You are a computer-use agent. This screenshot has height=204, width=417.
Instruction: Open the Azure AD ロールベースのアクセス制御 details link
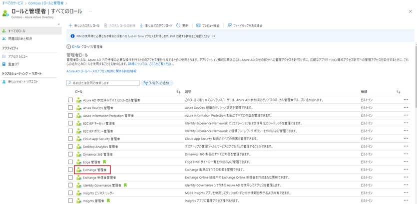[101, 71]
